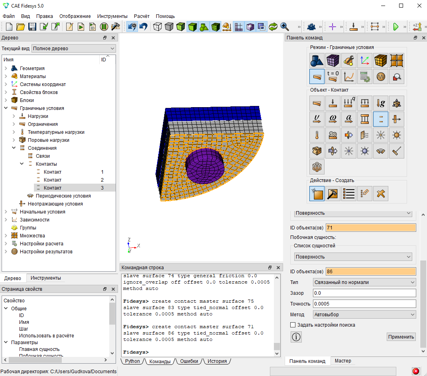The width and height of the screenshot is (427, 376).
Task: Select the Initial conditions t=0 icon
Action: pyautogui.click(x=333, y=76)
